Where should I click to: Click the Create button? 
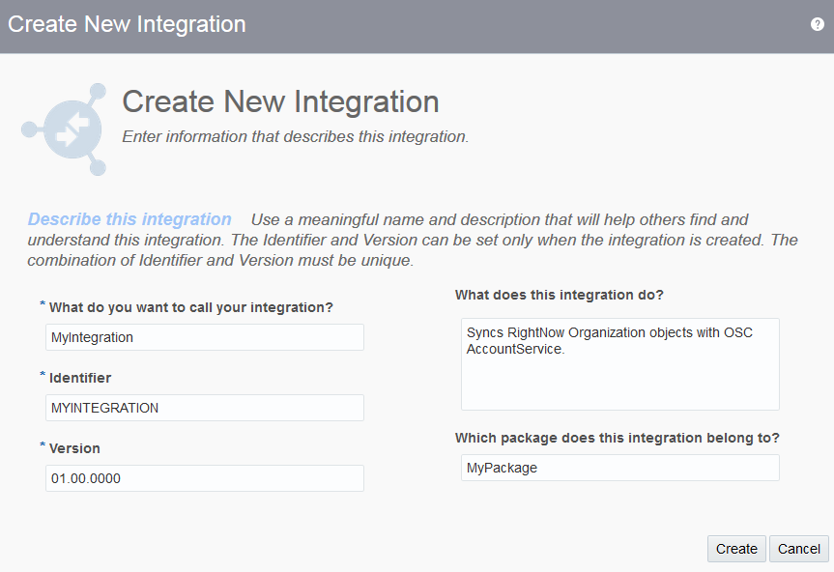point(735,548)
